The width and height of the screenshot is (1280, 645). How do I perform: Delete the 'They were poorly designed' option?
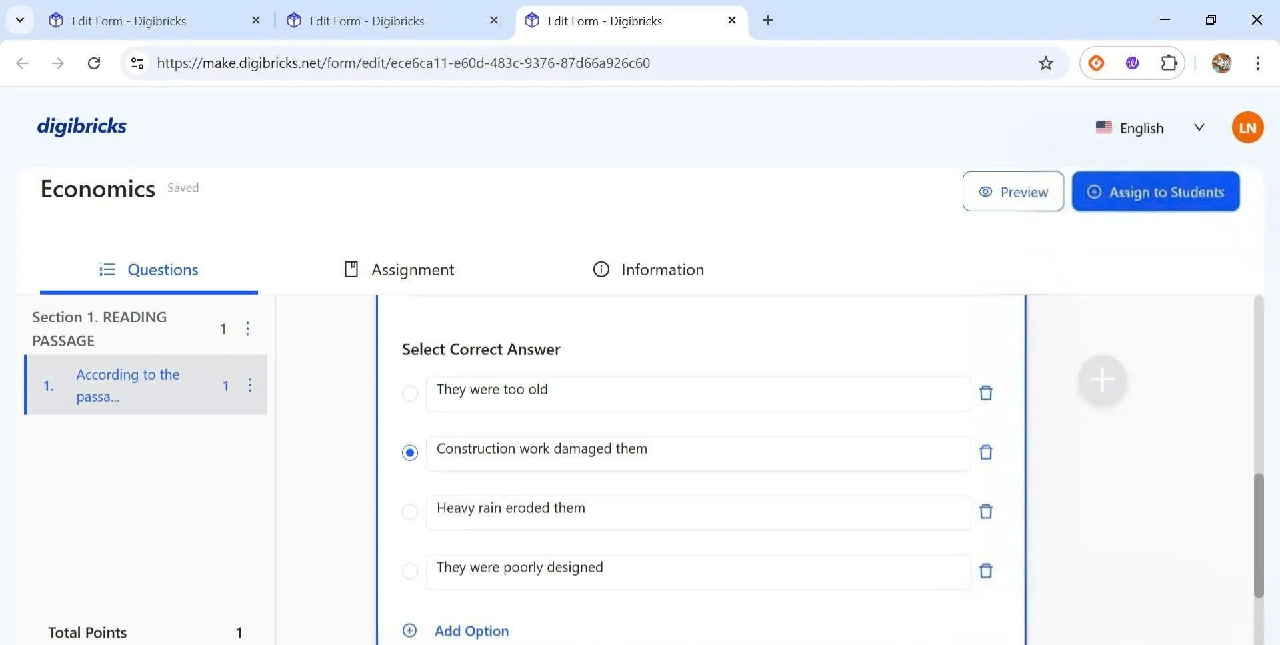pos(985,571)
